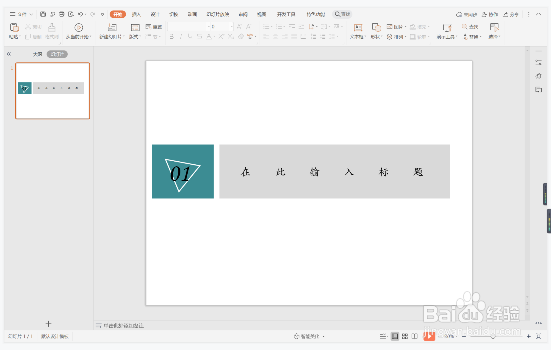The width and height of the screenshot is (551, 350).
Task: Click the zoom slider handle
Action: (493, 336)
